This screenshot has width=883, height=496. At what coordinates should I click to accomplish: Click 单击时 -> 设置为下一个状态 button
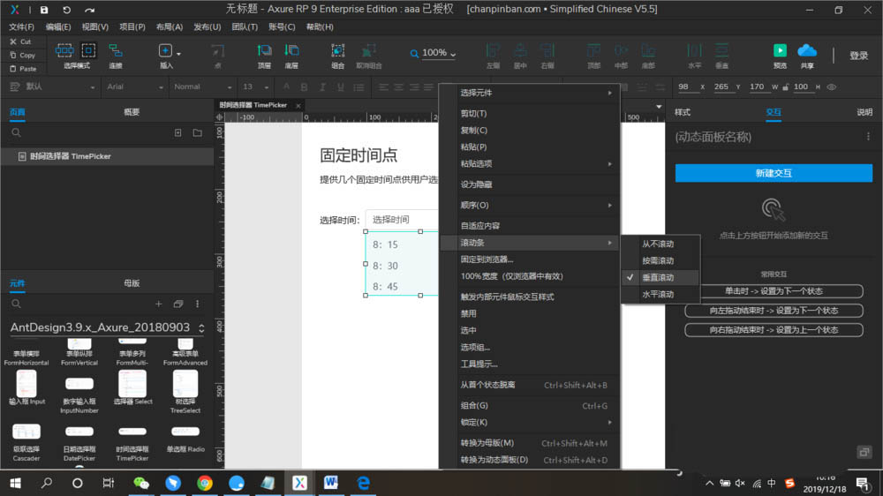(x=774, y=291)
